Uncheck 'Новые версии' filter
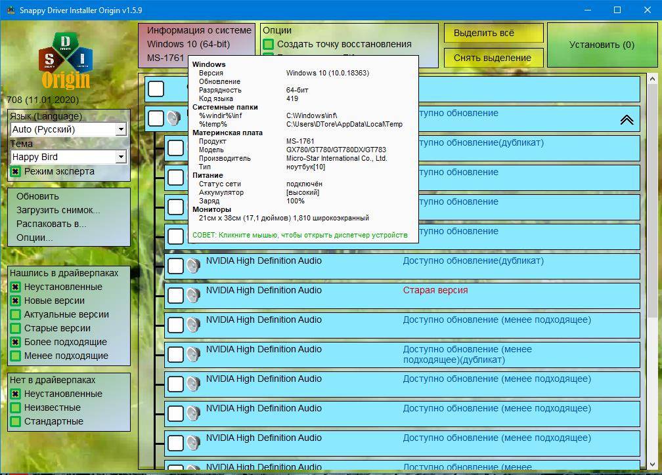Screen dimensions: 662x475 (15, 300)
